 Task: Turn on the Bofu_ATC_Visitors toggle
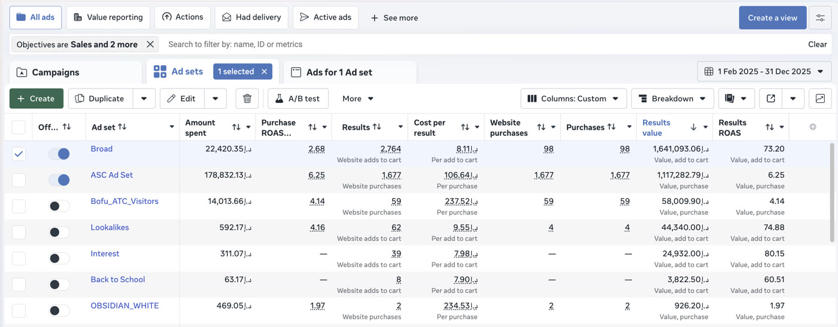(59, 206)
